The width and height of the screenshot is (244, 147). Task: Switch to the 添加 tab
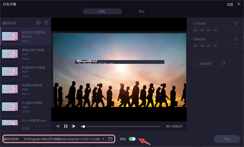pyautogui.click(x=142, y=12)
